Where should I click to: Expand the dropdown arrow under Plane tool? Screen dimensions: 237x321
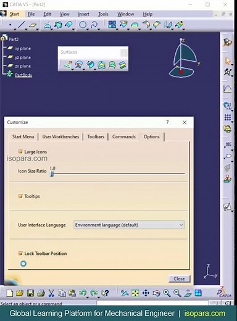(x=37, y=30)
